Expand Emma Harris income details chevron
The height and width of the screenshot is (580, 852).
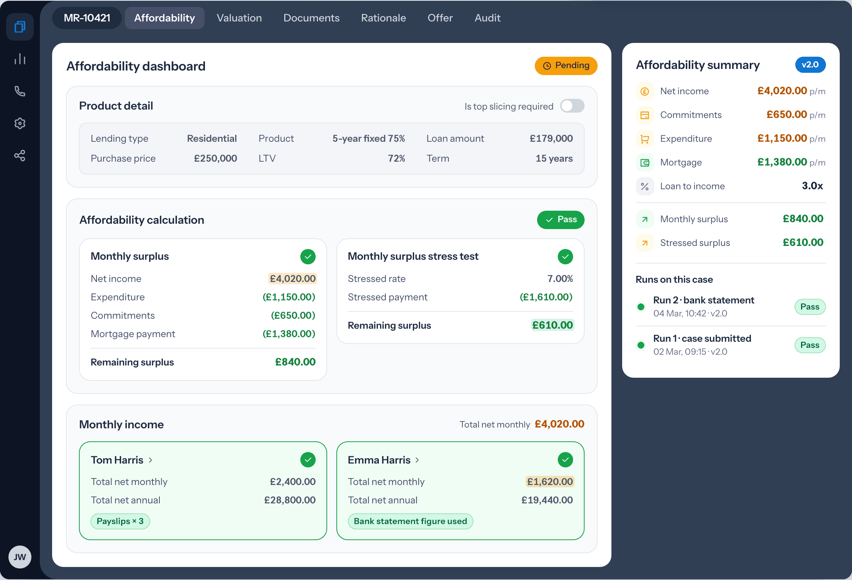[417, 460]
